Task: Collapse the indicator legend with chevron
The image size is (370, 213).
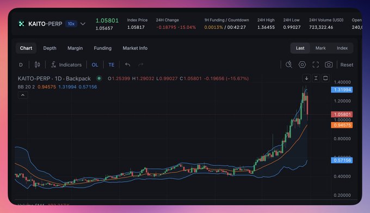Action: coord(23,95)
